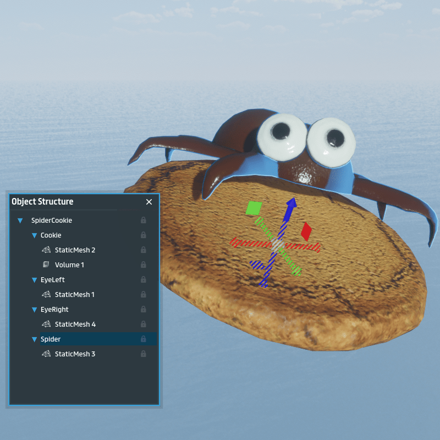Toggle the lock on the Volume 1 row
This screenshot has width=440, height=440.
coord(144,265)
